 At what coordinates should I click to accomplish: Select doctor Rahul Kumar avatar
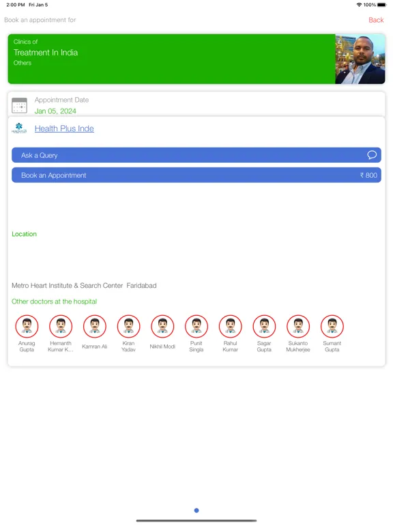230,326
